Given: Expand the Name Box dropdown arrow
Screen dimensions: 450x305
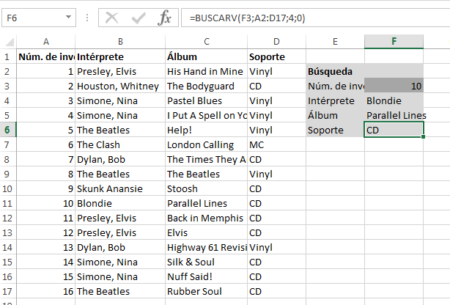Looking at the screenshot, I should [x=68, y=18].
